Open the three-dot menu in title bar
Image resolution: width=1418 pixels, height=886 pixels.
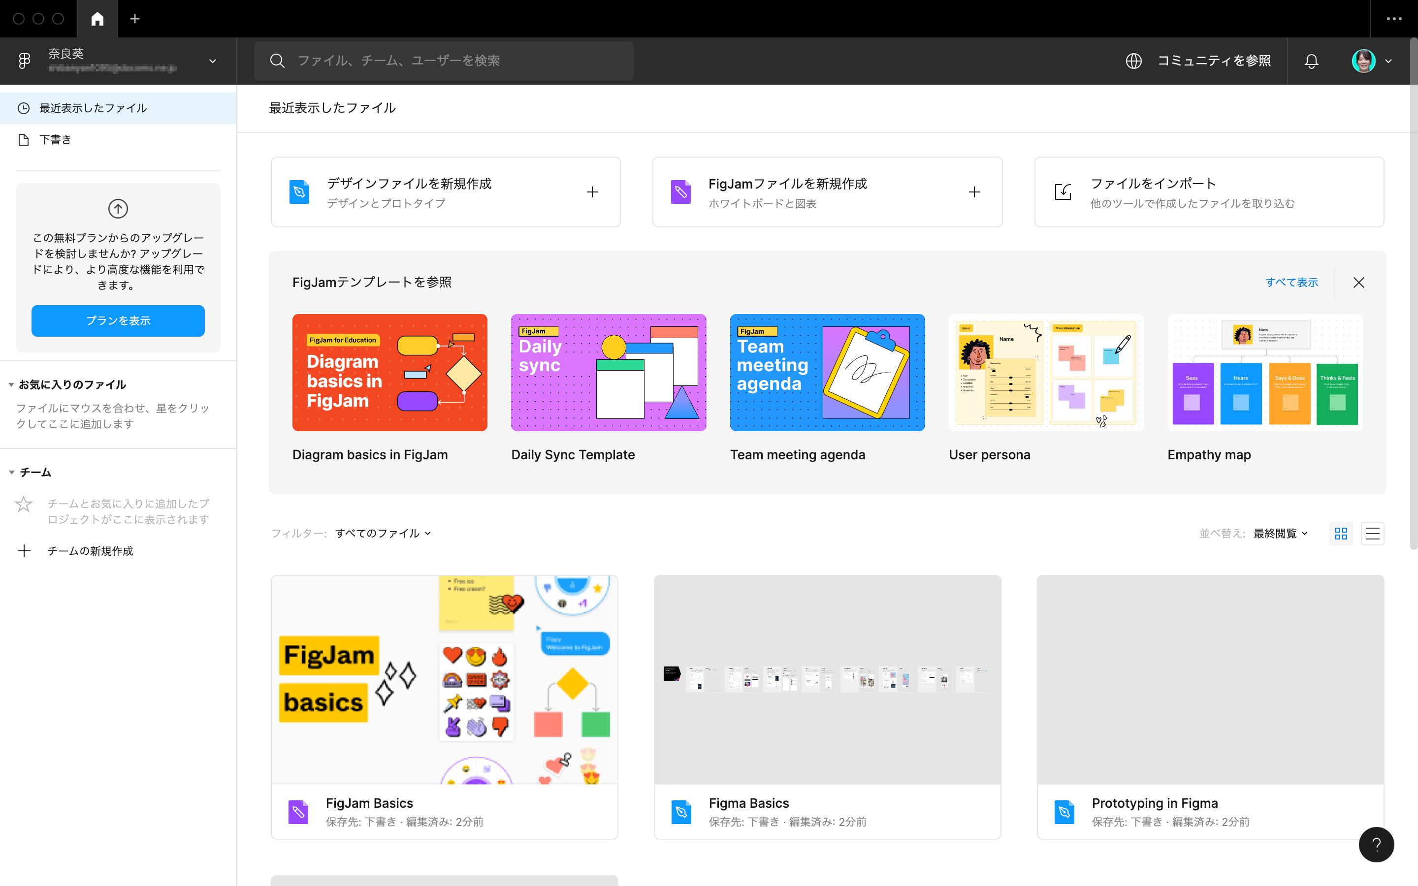tap(1394, 19)
